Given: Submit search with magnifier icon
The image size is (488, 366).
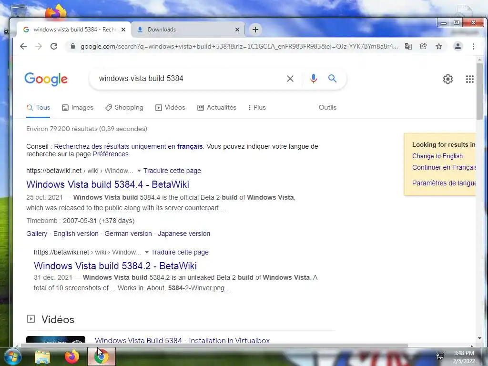Looking at the screenshot, I should click(x=332, y=79).
